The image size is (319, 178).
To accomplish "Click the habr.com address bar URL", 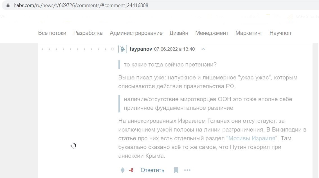I will tap(81, 5).
